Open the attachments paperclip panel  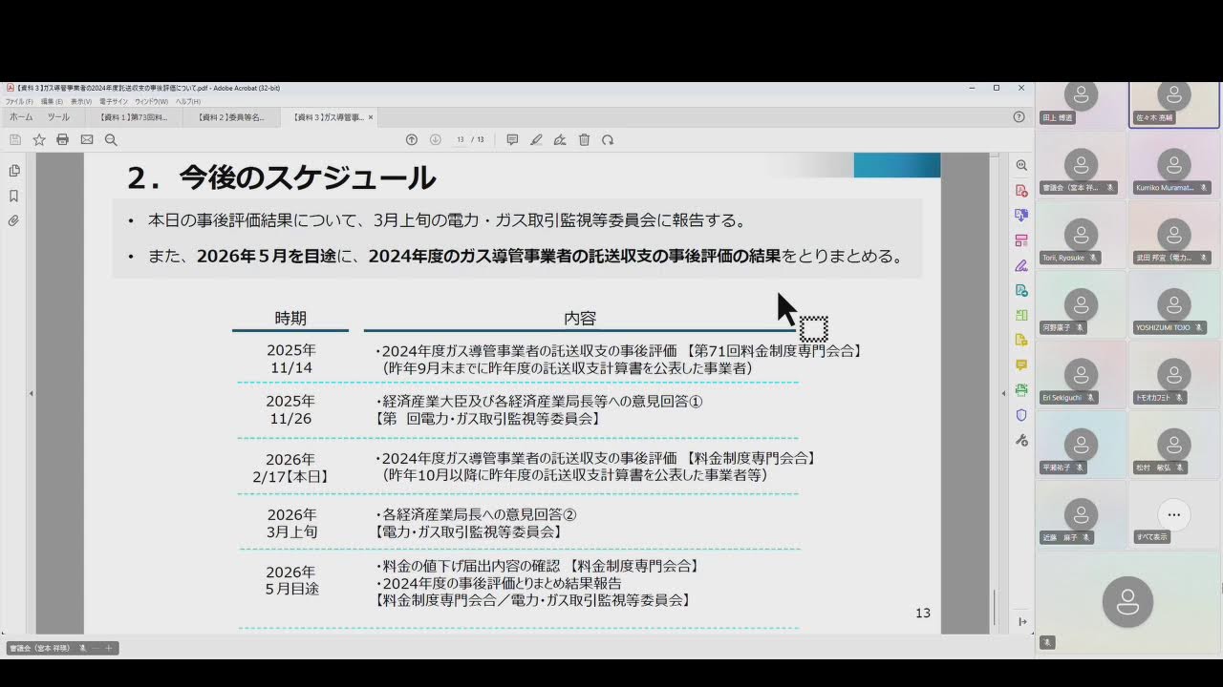coord(13,220)
